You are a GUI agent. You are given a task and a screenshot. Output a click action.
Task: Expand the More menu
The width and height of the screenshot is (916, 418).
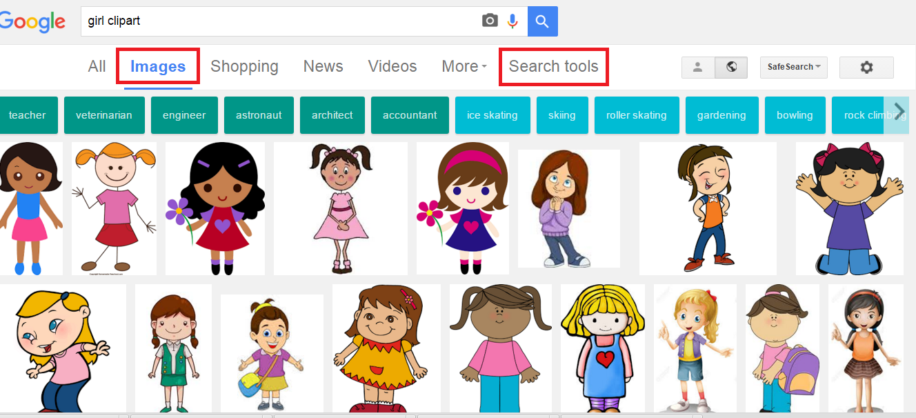(464, 66)
